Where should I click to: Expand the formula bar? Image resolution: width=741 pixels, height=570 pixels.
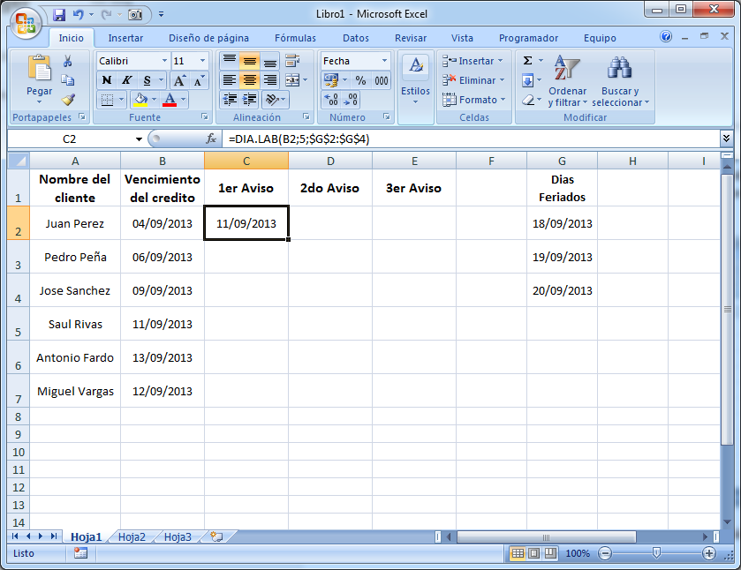pyautogui.click(x=726, y=138)
